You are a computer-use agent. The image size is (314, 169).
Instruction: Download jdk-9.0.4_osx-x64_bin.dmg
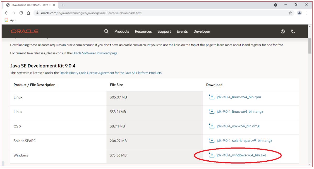coord(238,126)
